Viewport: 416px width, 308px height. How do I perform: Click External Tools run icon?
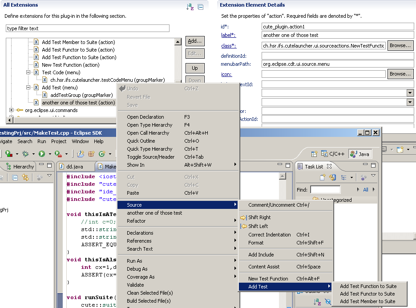[x=58, y=154]
